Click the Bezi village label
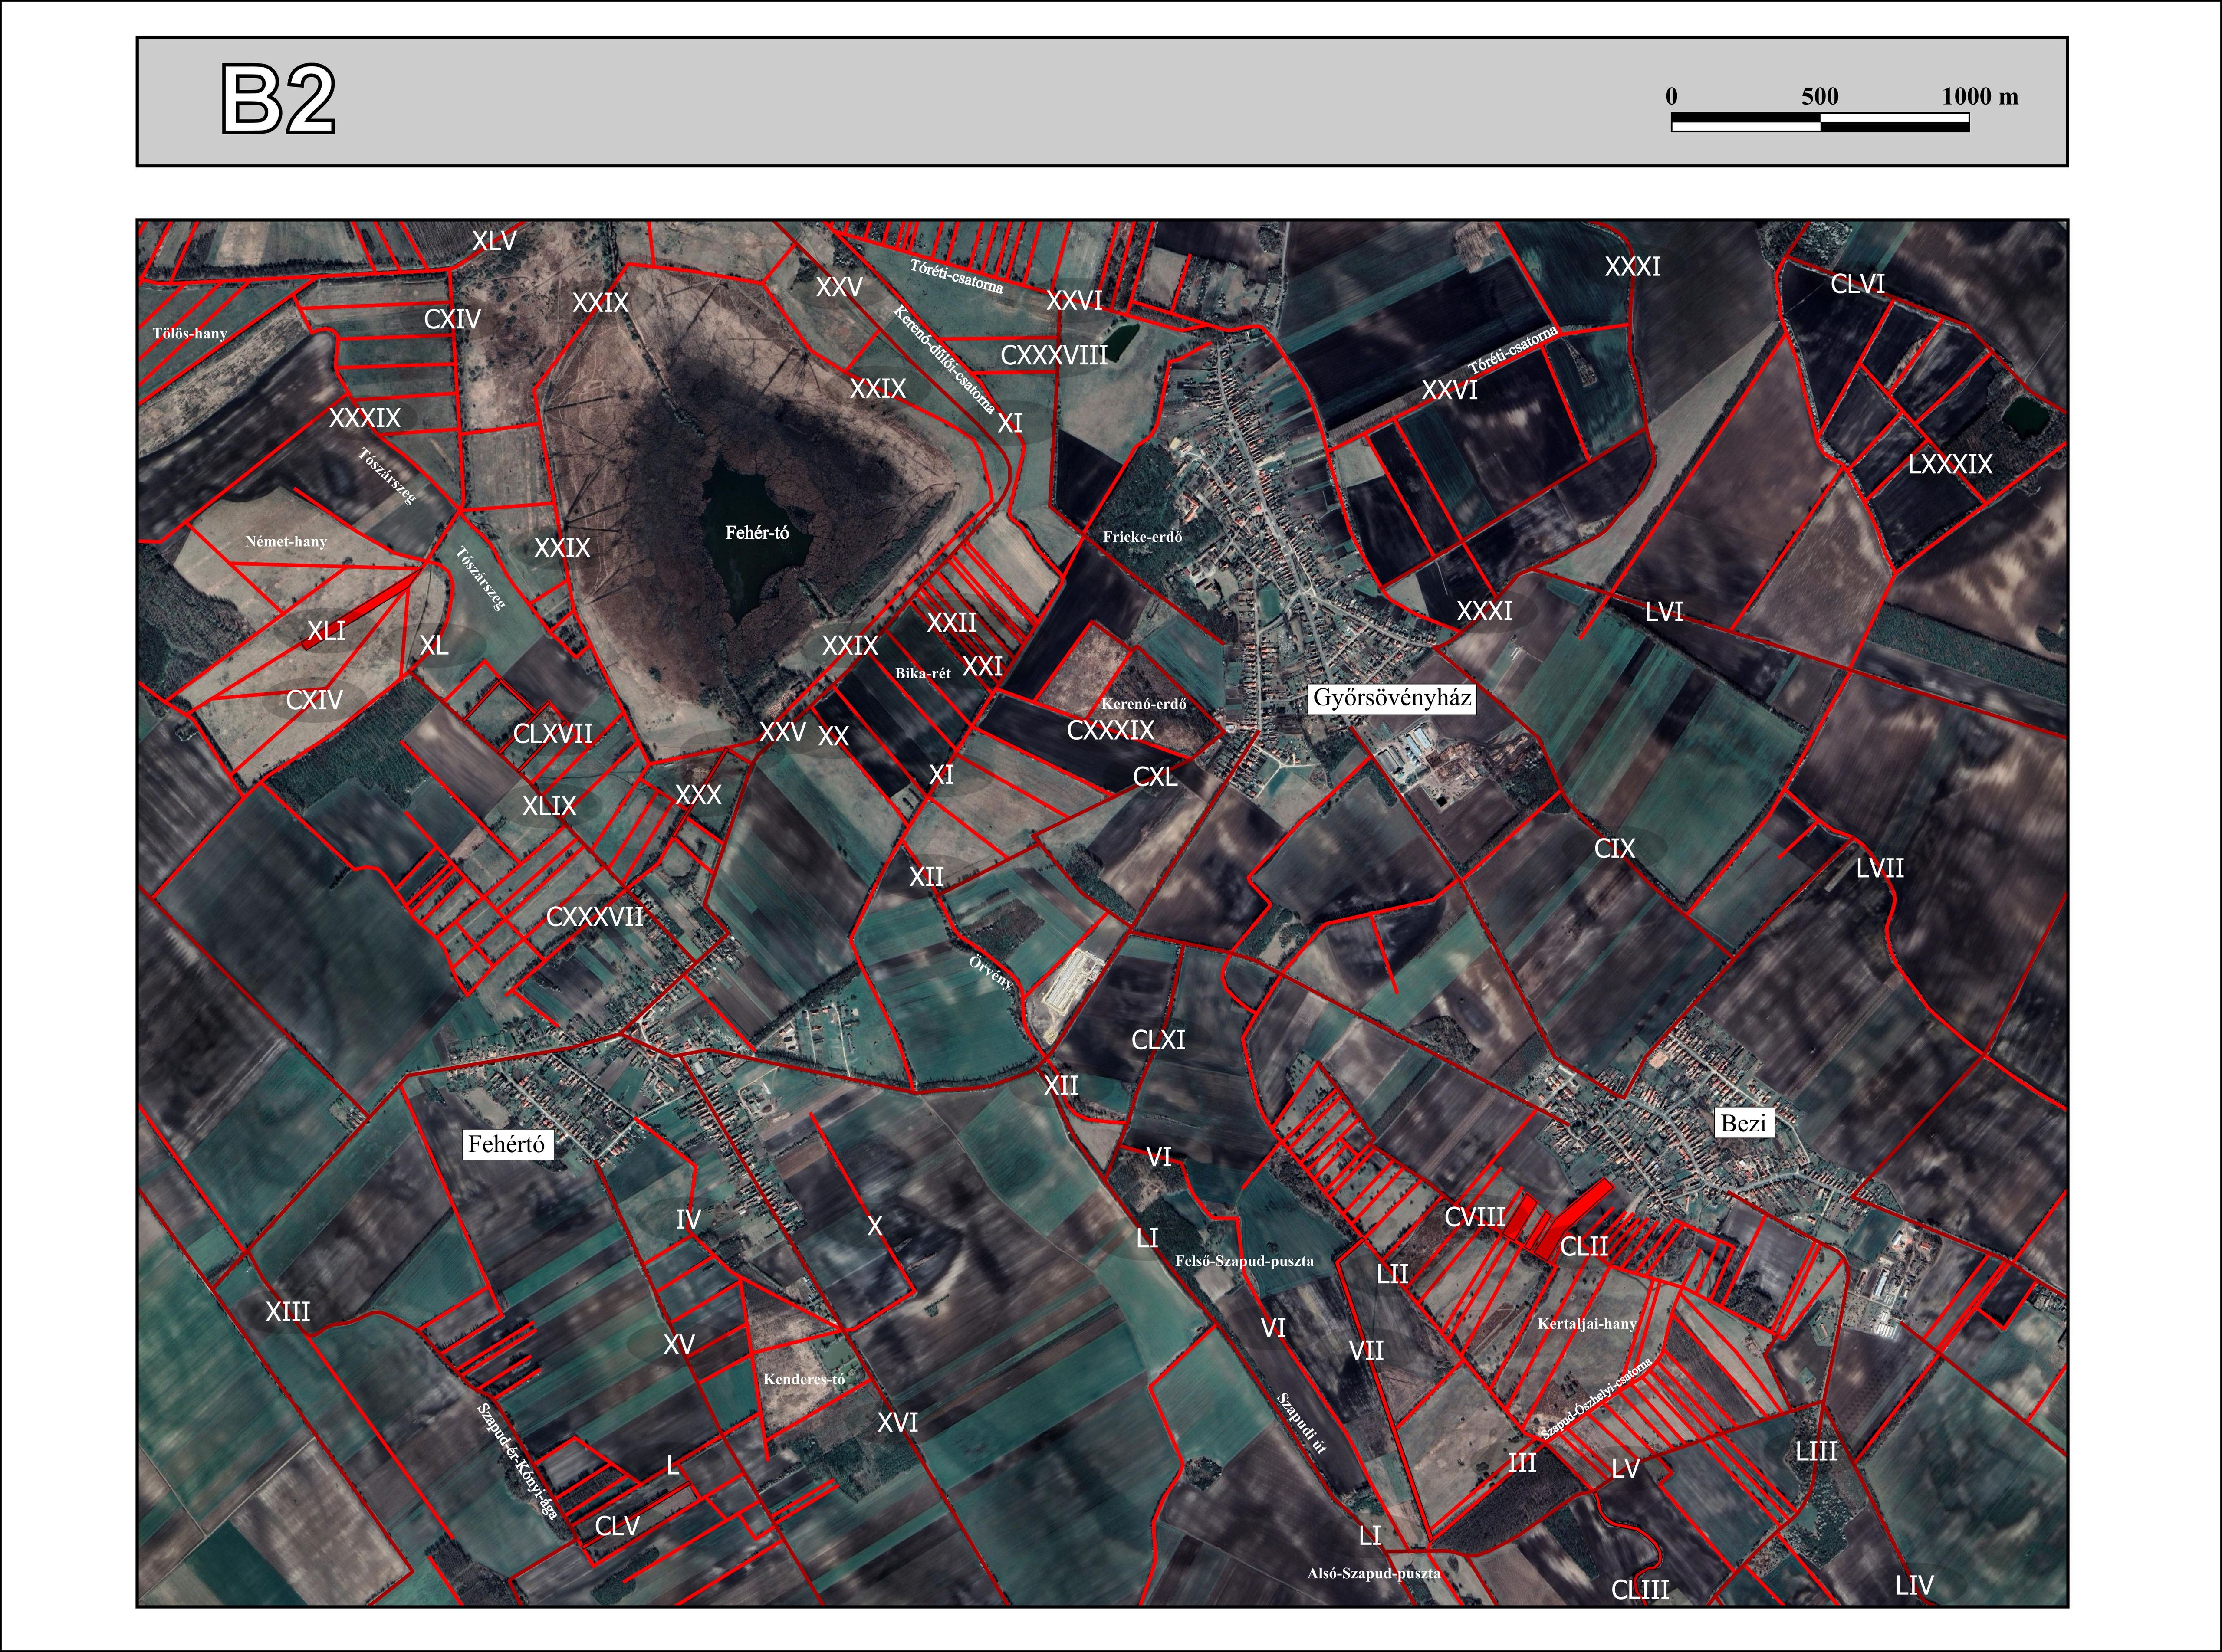This screenshot has width=2222, height=1652. coord(1744,1123)
